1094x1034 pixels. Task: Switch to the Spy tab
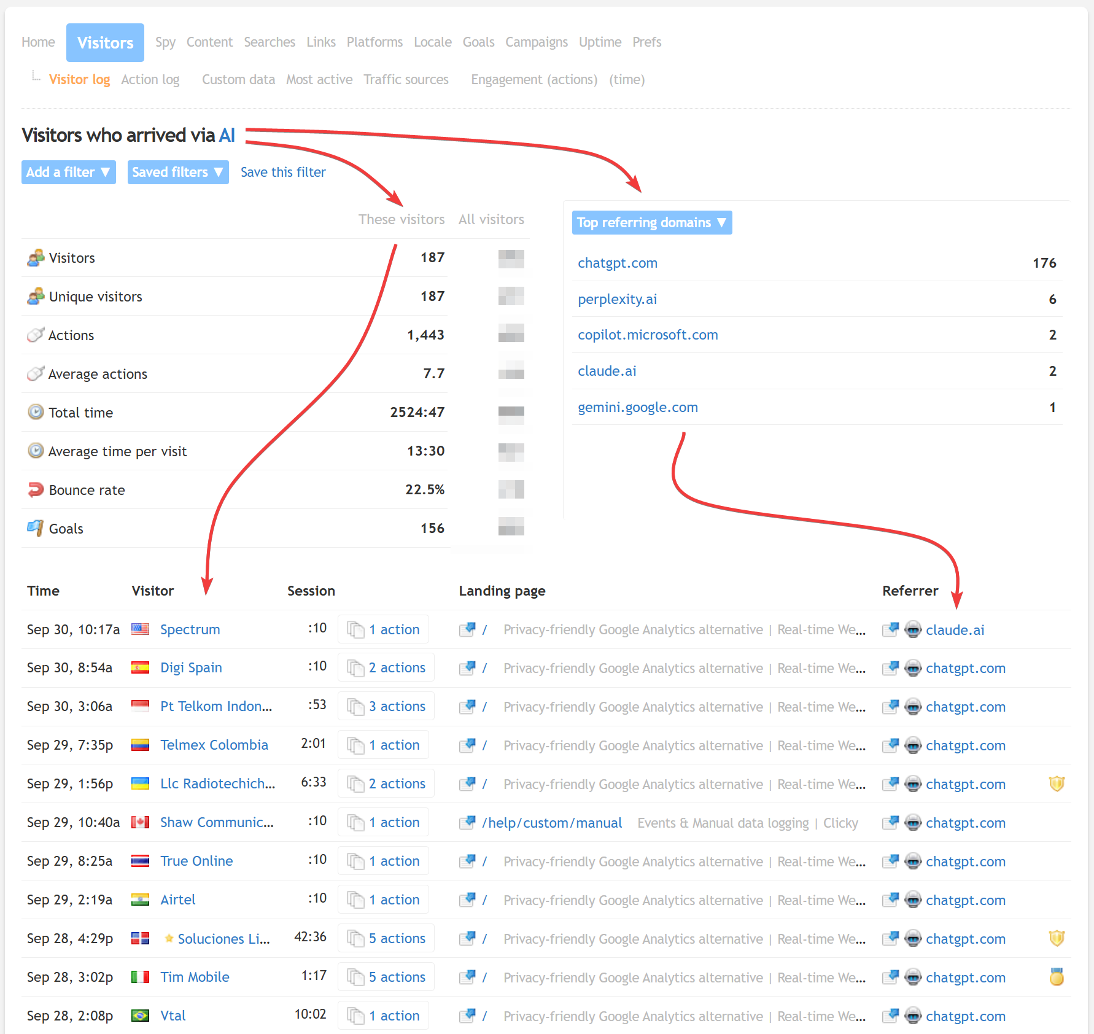tap(165, 42)
